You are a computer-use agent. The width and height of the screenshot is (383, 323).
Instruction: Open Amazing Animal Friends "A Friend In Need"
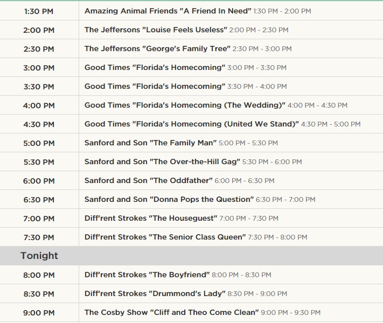click(168, 11)
